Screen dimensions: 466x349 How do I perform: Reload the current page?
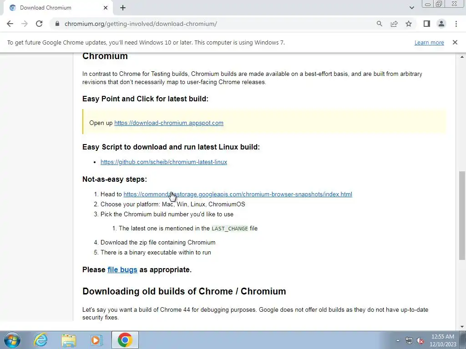pos(39,24)
